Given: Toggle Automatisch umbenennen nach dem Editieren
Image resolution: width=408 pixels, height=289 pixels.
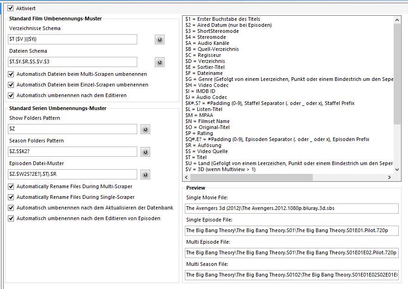Looking at the screenshot, I should click(11, 96).
